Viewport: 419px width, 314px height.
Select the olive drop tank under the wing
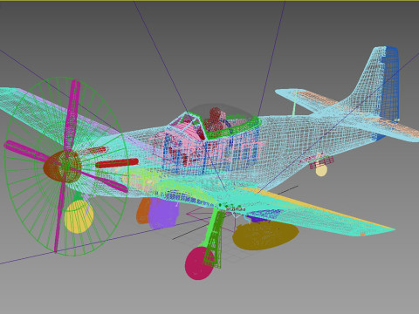(265, 235)
